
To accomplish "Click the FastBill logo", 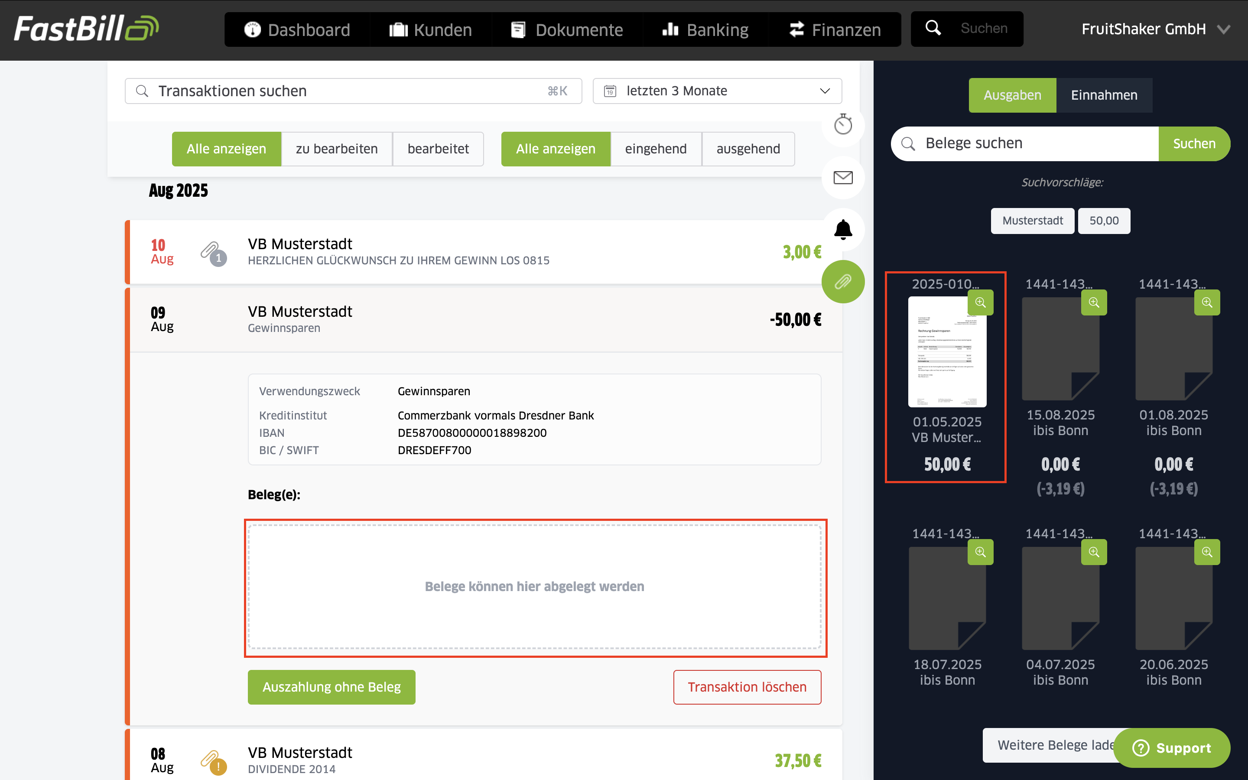I will 87,28.
